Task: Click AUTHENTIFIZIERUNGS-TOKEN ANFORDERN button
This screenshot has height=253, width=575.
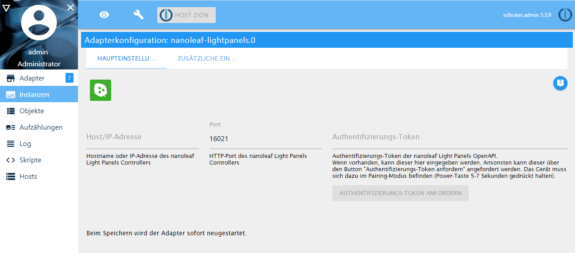Action: pos(400,193)
